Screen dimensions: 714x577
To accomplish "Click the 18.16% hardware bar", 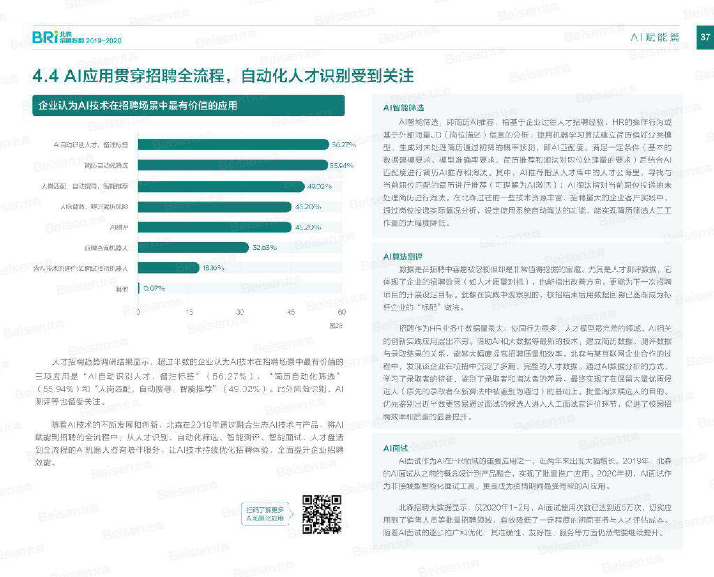I will [x=168, y=268].
